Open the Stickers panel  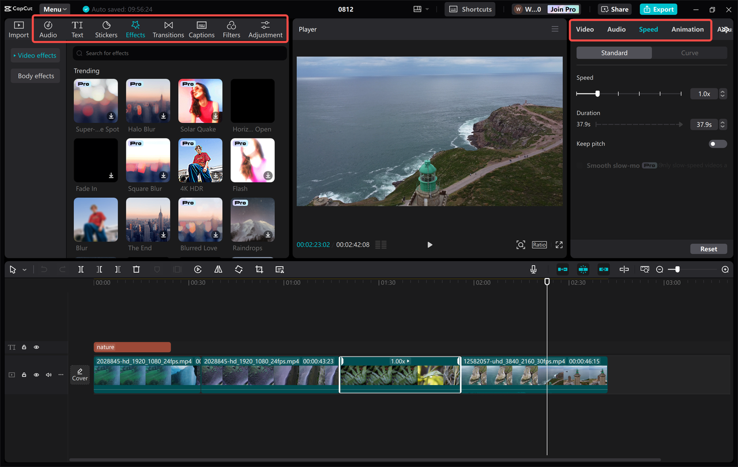click(106, 29)
